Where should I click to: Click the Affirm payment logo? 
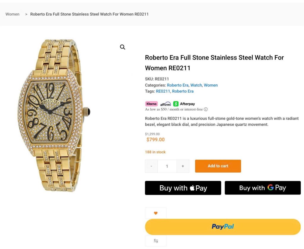tap(165, 104)
